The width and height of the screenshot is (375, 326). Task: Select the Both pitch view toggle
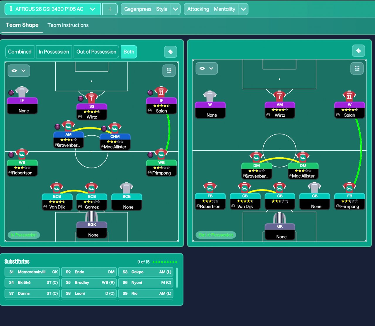129,52
